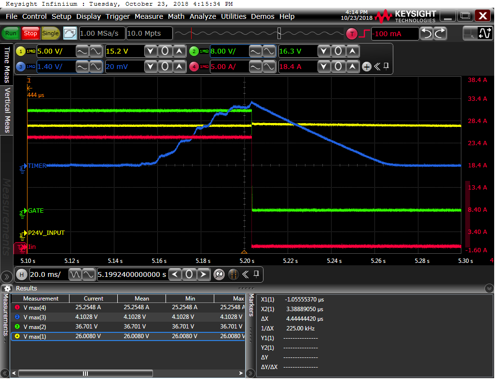Click channel 1 scale 5.00 V/ field
The image size is (499, 383).
point(55,51)
